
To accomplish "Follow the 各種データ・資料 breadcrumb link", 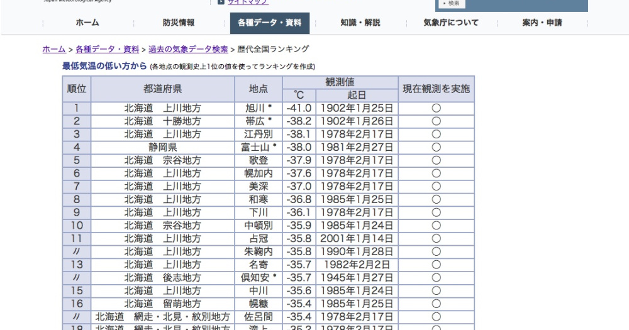I will tap(108, 49).
